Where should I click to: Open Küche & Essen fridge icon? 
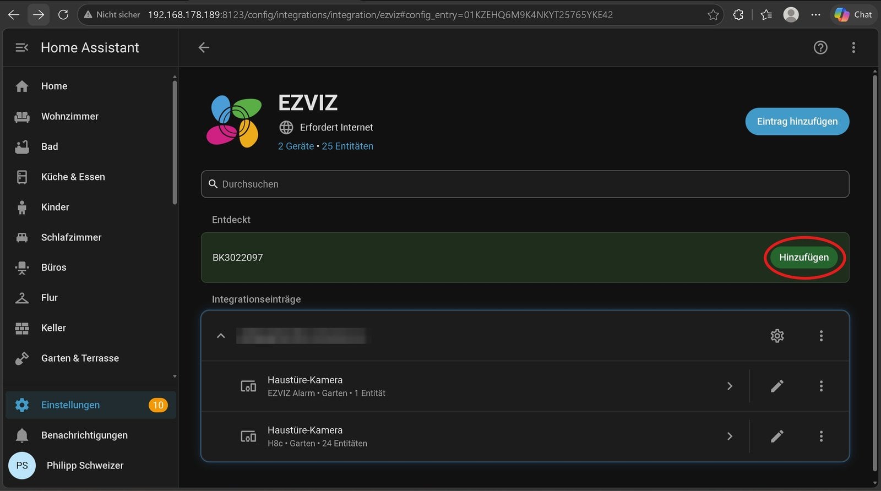[x=22, y=177]
